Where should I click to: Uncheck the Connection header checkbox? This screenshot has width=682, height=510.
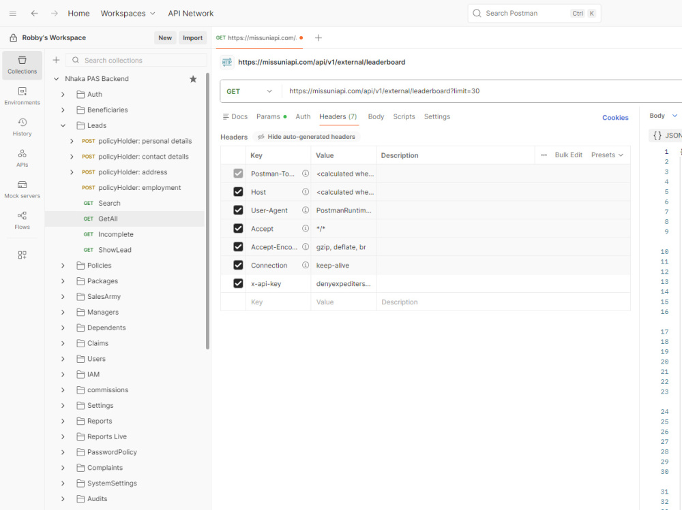coord(238,265)
